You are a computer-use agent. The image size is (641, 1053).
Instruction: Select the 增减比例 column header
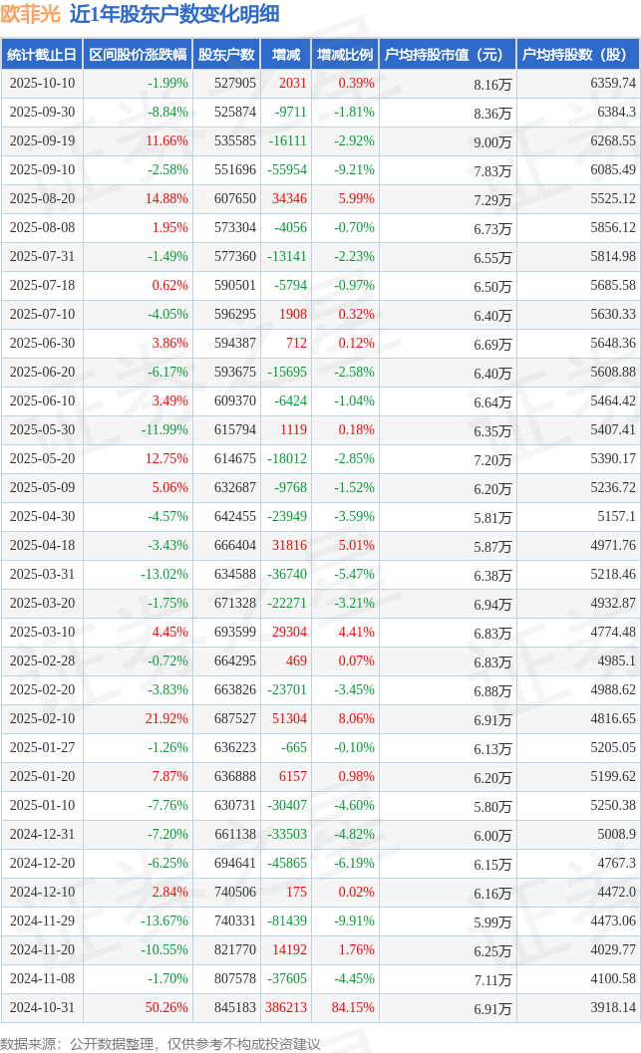(x=344, y=55)
